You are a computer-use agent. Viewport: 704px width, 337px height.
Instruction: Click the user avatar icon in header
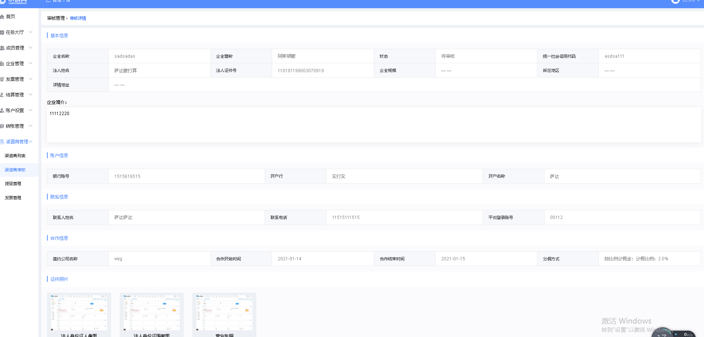(x=675, y=1)
